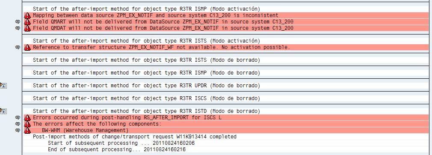This screenshot has width=432, height=155.
Task: Select Start of subsequent processing timestamp line
Action: click(121, 143)
